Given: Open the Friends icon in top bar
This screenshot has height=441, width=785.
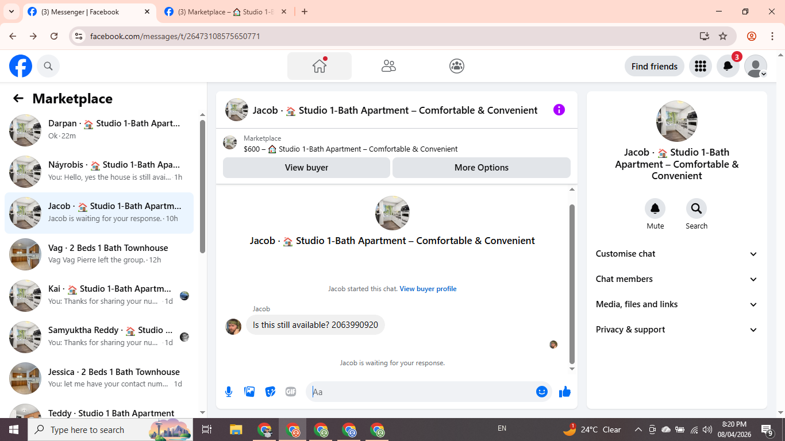Looking at the screenshot, I should coord(388,66).
